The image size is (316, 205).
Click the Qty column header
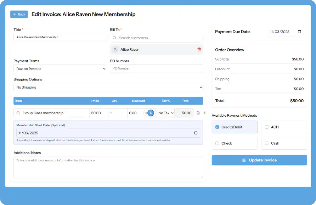click(114, 101)
